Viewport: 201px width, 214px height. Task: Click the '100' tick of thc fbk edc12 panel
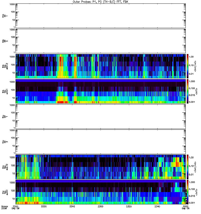[13, 166]
